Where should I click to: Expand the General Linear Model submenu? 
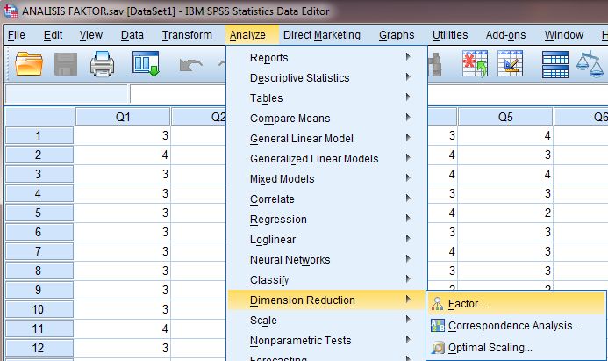tap(326, 138)
